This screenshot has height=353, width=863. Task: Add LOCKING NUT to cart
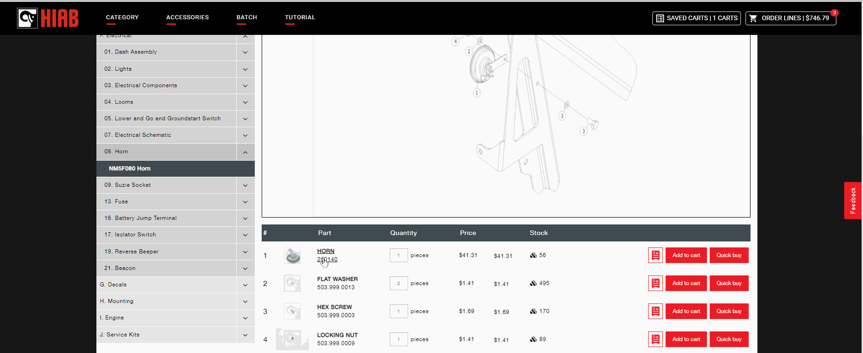pyautogui.click(x=686, y=339)
